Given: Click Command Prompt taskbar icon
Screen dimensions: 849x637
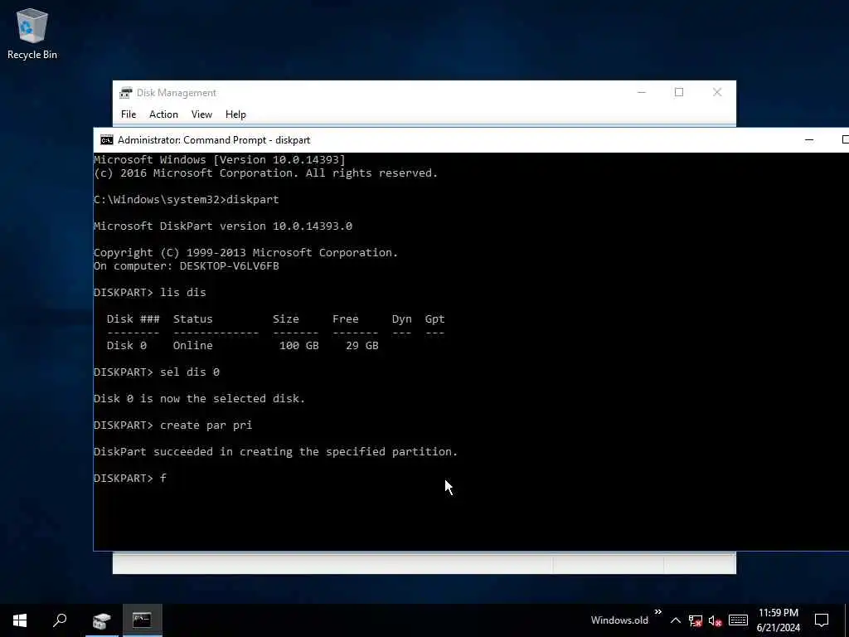Looking at the screenshot, I should pyautogui.click(x=142, y=620).
